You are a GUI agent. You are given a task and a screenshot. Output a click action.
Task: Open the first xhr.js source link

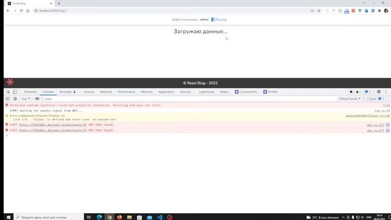[x=375, y=125]
